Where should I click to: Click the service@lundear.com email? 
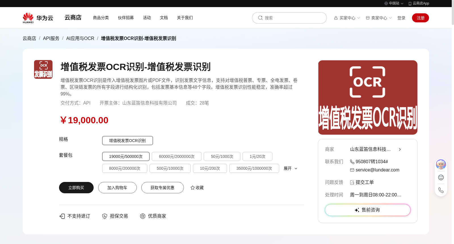coord(377,170)
